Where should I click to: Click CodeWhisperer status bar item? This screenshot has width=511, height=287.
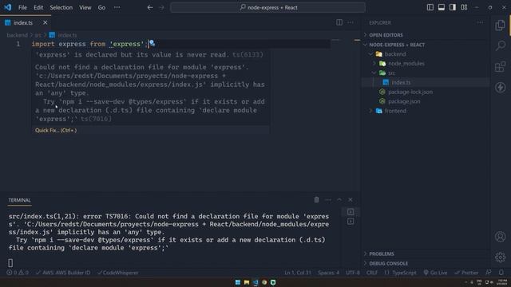click(118, 273)
